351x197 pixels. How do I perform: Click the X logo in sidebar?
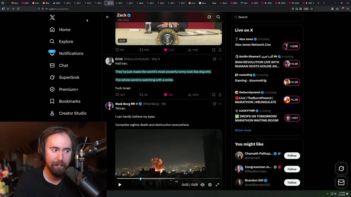52,18
